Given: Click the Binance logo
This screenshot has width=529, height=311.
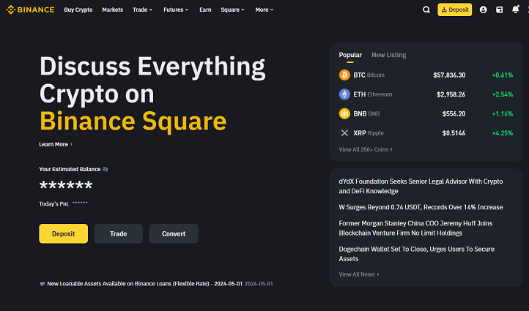Looking at the screenshot, I should (x=30, y=10).
